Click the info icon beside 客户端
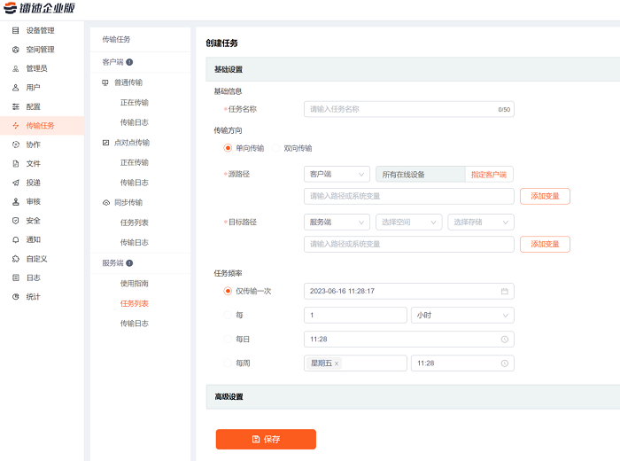 129,62
